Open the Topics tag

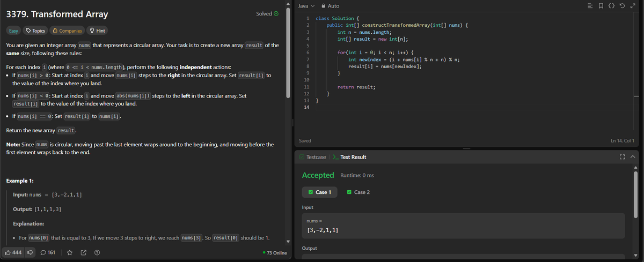coord(35,31)
